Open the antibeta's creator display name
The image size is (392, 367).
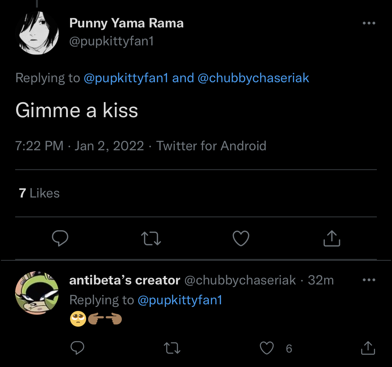[125, 280]
